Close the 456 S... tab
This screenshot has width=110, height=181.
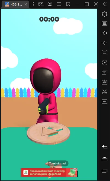click(26, 4)
